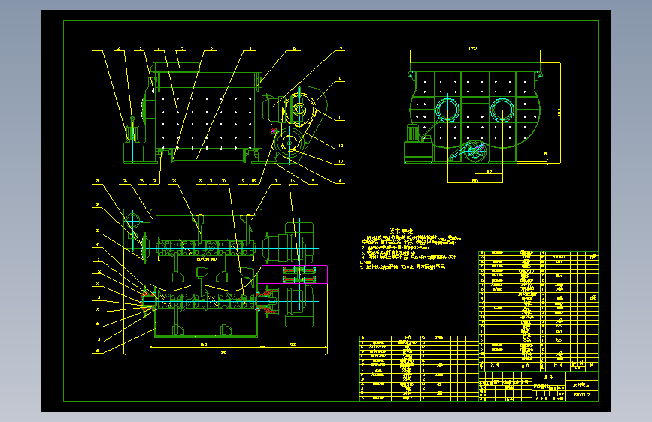Image resolution: width=652 pixels, height=422 pixels.
Task: Select part callout number 15
Action: point(312,181)
